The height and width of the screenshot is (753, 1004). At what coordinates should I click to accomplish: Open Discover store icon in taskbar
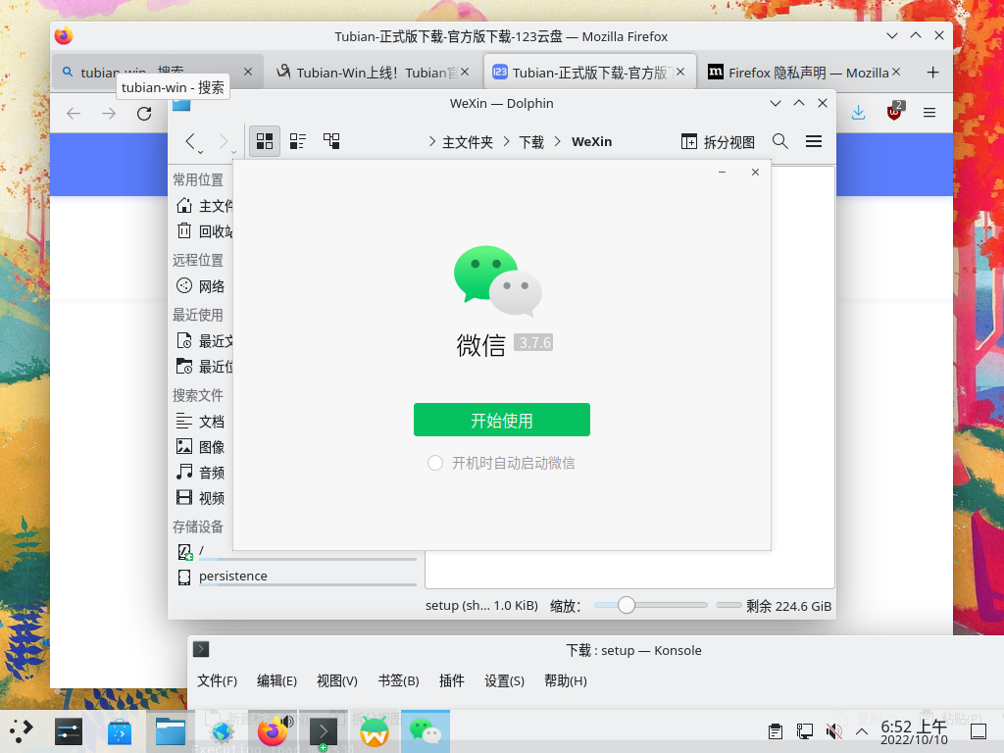[119, 731]
